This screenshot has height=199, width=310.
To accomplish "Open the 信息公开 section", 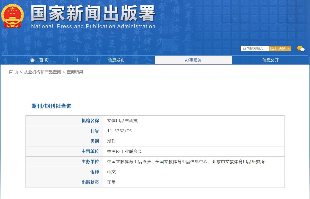I will click(270, 60).
